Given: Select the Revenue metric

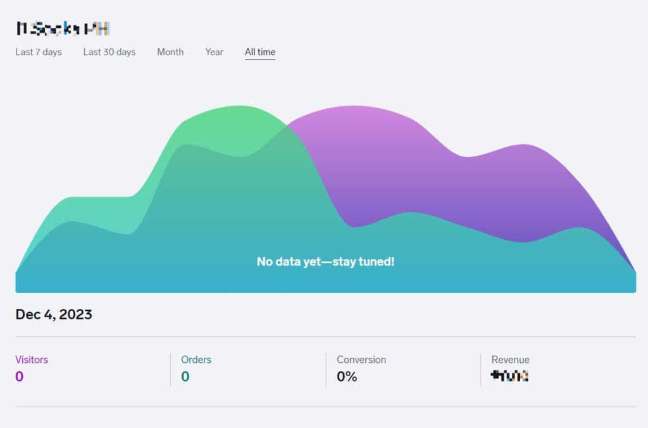Looking at the screenshot, I should pos(510,360).
